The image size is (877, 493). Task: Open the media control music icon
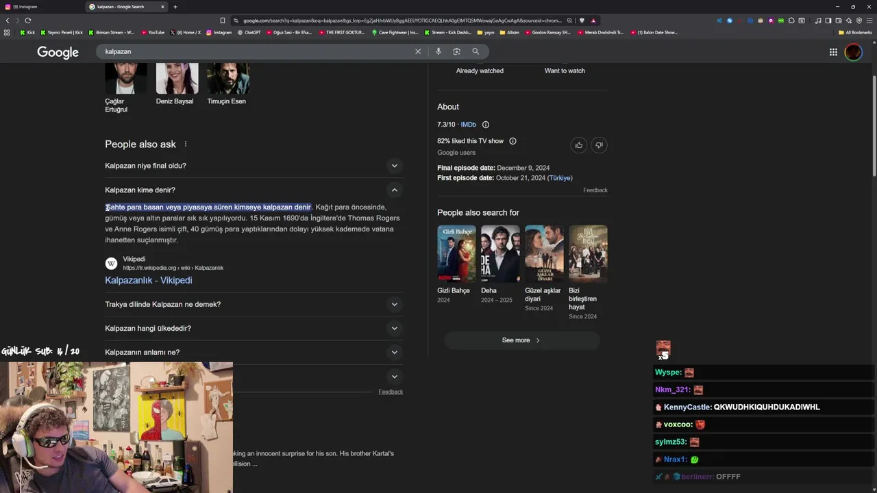pyautogui.click(x=818, y=21)
